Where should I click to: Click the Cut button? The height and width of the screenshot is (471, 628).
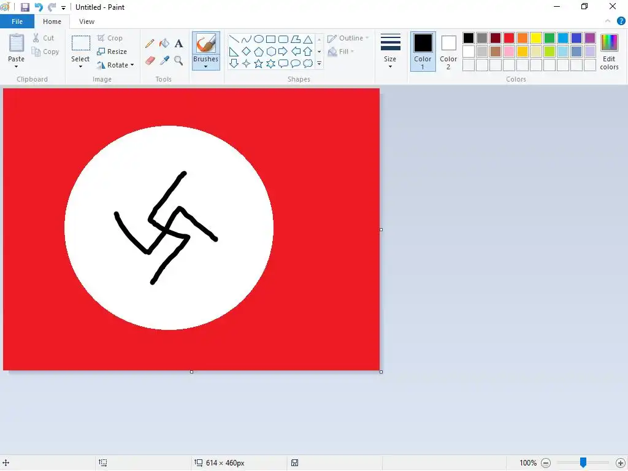[x=44, y=38]
